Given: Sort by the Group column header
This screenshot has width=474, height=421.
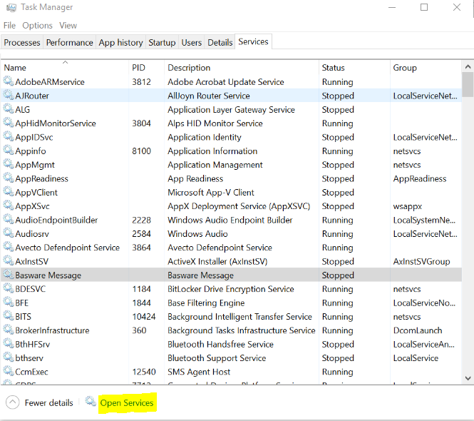Looking at the screenshot, I should 426,68.
